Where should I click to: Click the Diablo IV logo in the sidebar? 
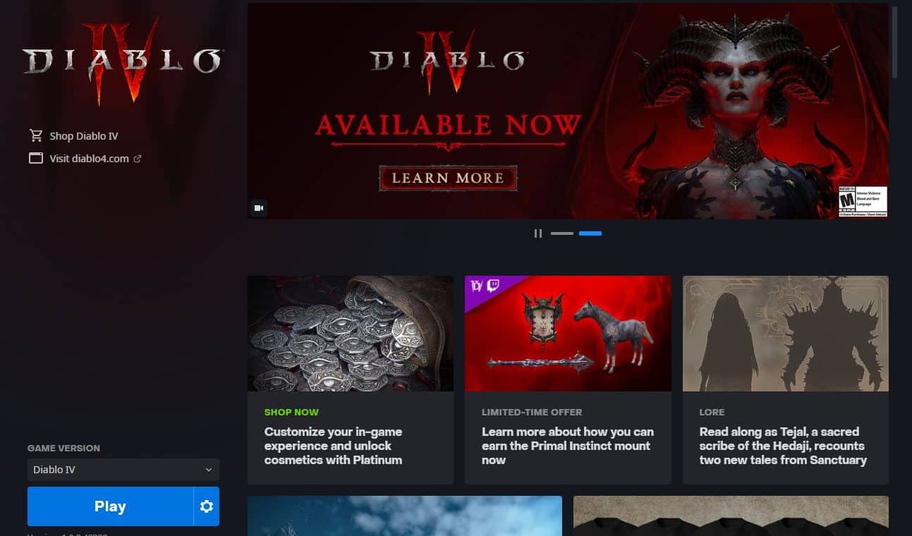[x=123, y=63]
